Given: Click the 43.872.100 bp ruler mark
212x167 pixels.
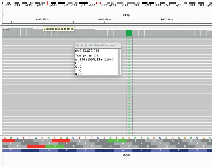Looking at the screenshot, I should coord(167,19).
